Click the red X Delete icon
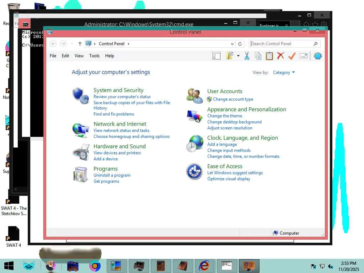This screenshot has height=273, width=364. (x=280, y=56)
